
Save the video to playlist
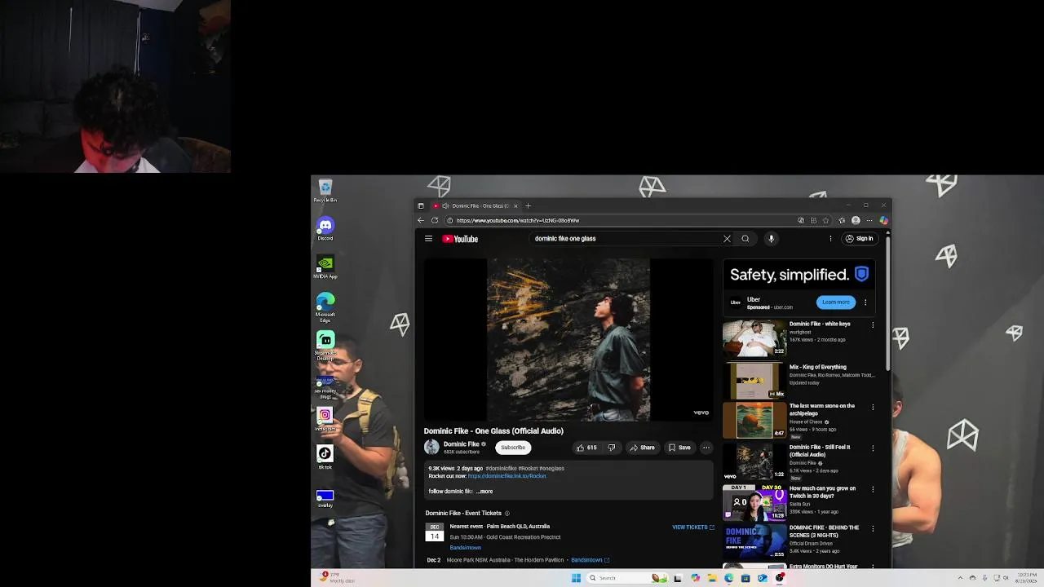(679, 448)
